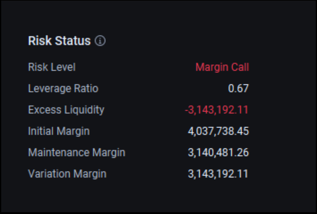Click the Excess Liquidity label
Screen dimensions: 317x214
66,110
